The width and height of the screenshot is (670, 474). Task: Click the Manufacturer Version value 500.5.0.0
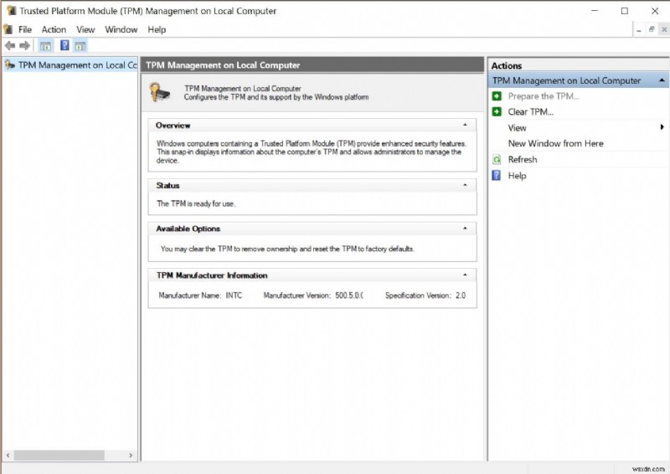point(349,296)
